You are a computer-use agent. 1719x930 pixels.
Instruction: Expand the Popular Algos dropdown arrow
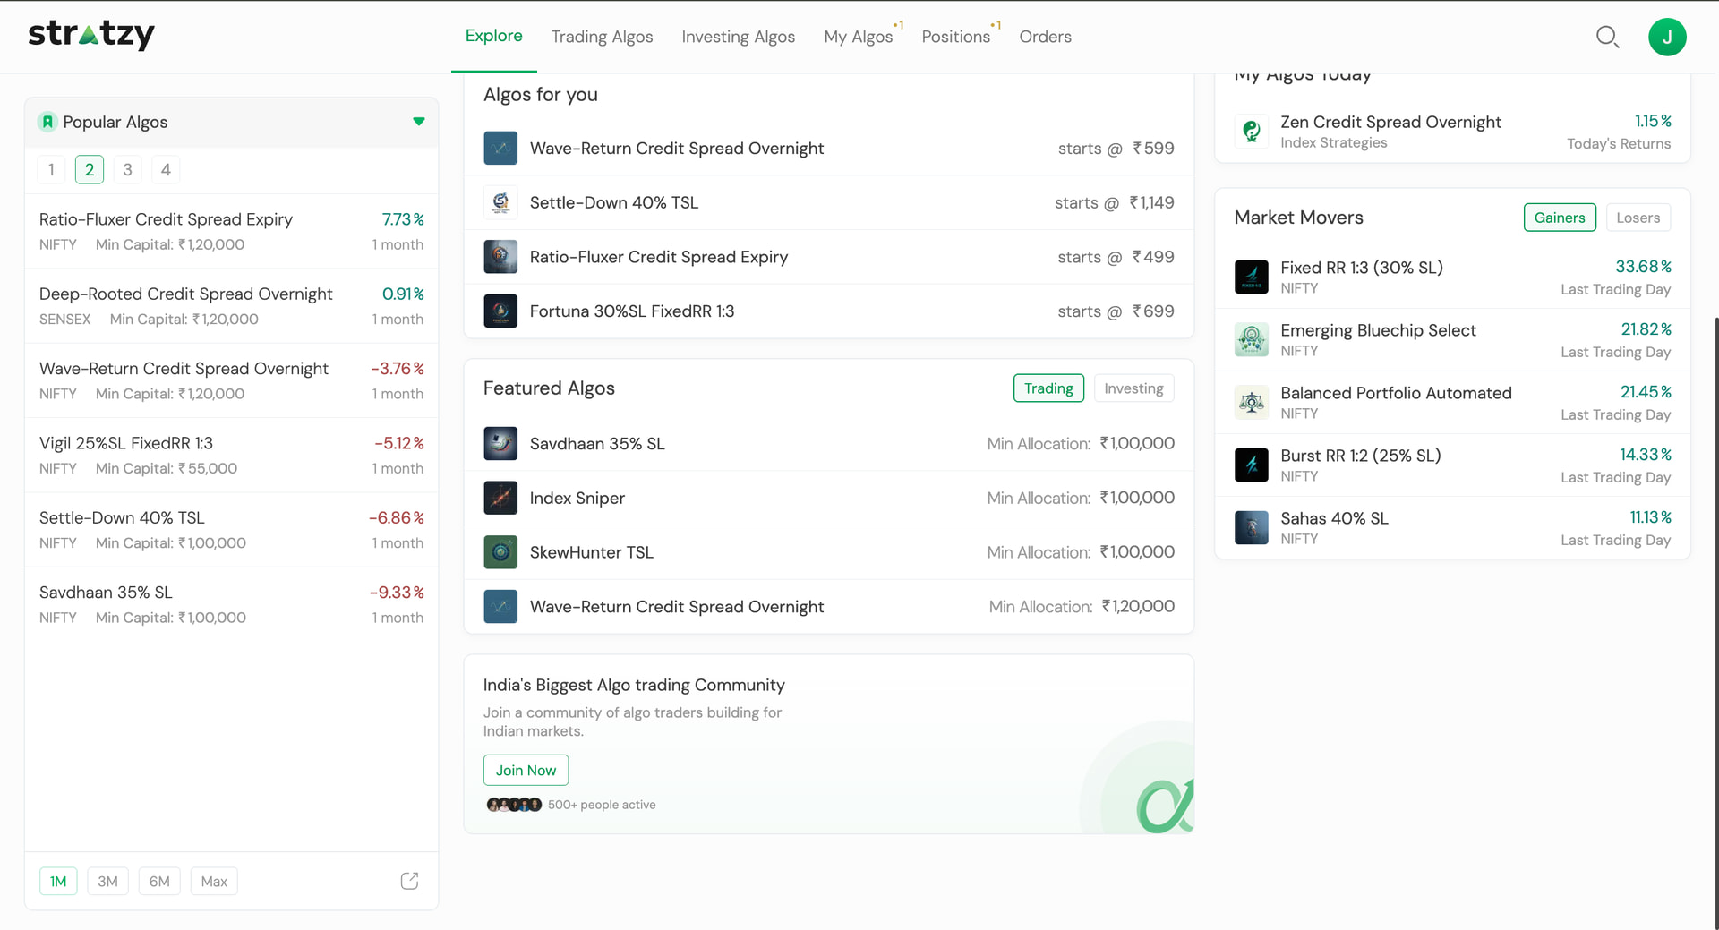[x=418, y=122]
